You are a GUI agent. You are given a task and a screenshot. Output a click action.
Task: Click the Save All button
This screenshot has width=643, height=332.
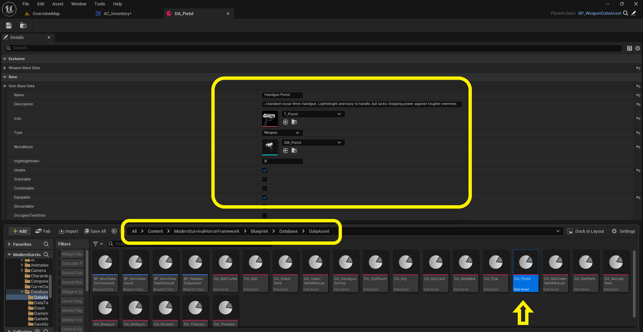(95, 231)
